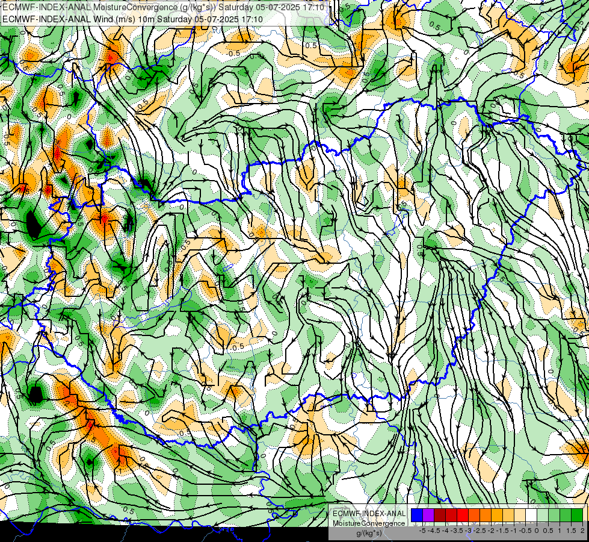This screenshot has width=589, height=542.
Task: Click the -4.5 tick value in legend
Action: tap(434, 531)
